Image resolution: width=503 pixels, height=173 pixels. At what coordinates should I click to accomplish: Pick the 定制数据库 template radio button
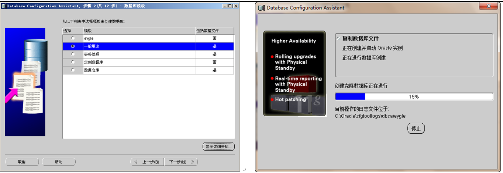[x=73, y=62]
